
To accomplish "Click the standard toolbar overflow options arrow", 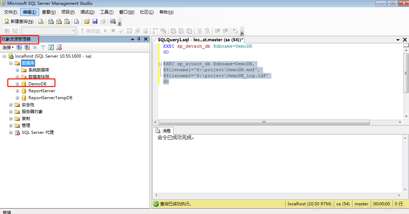I will pos(120,24).
